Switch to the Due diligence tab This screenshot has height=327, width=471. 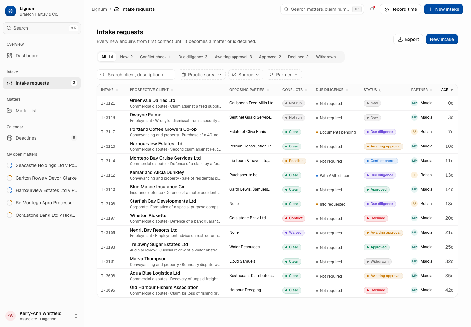click(x=193, y=57)
